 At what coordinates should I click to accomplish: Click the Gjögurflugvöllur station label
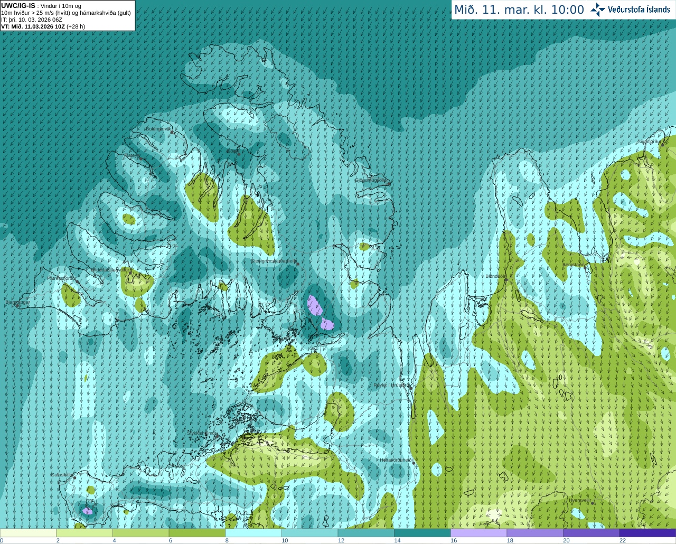pyautogui.click(x=371, y=180)
